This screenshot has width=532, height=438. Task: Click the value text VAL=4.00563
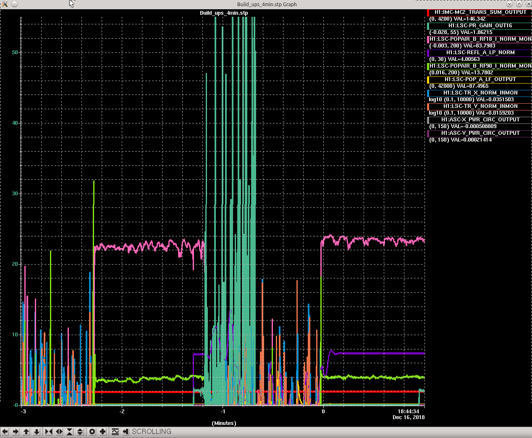click(464, 59)
